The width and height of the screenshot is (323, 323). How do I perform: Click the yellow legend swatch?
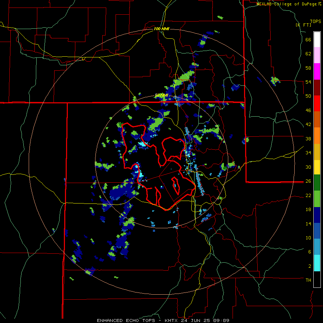[317, 167]
